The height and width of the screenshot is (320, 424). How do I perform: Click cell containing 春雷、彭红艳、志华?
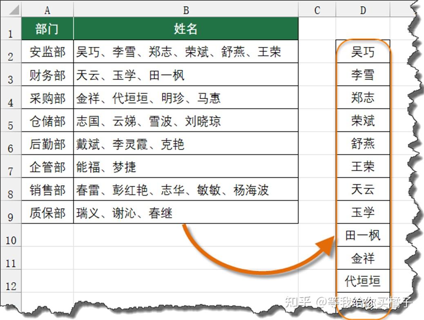pyautogui.click(x=186, y=189)
